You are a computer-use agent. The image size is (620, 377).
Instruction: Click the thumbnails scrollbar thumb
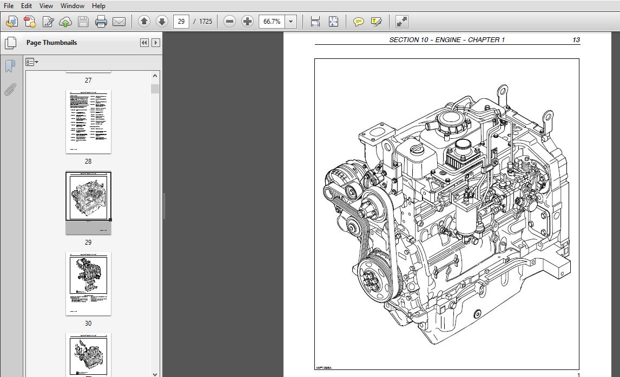click(x=155, y=89)
